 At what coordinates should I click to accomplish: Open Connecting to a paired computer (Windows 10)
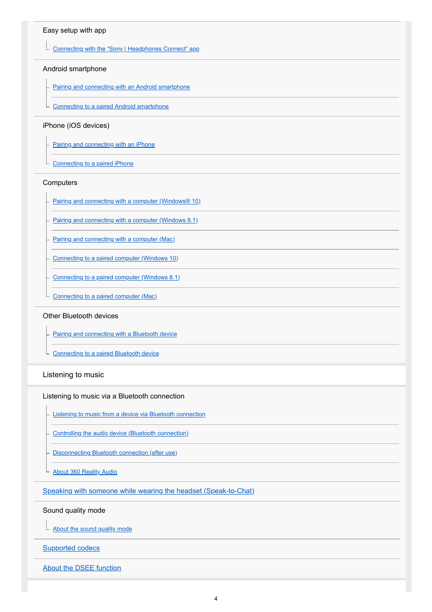[115, 258]
